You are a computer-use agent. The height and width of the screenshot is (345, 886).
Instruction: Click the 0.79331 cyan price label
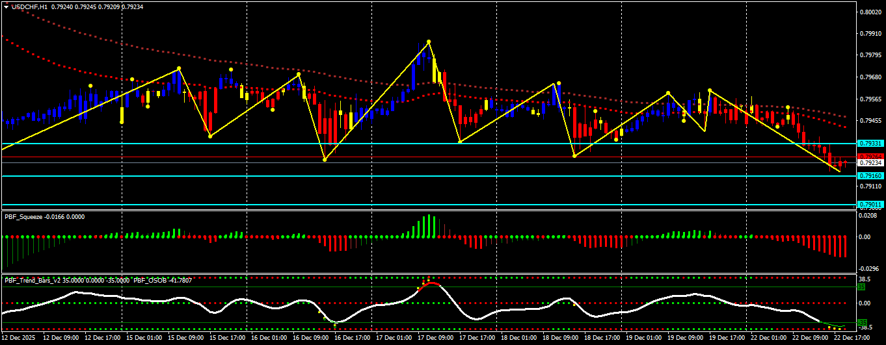[x=870, y=143]
